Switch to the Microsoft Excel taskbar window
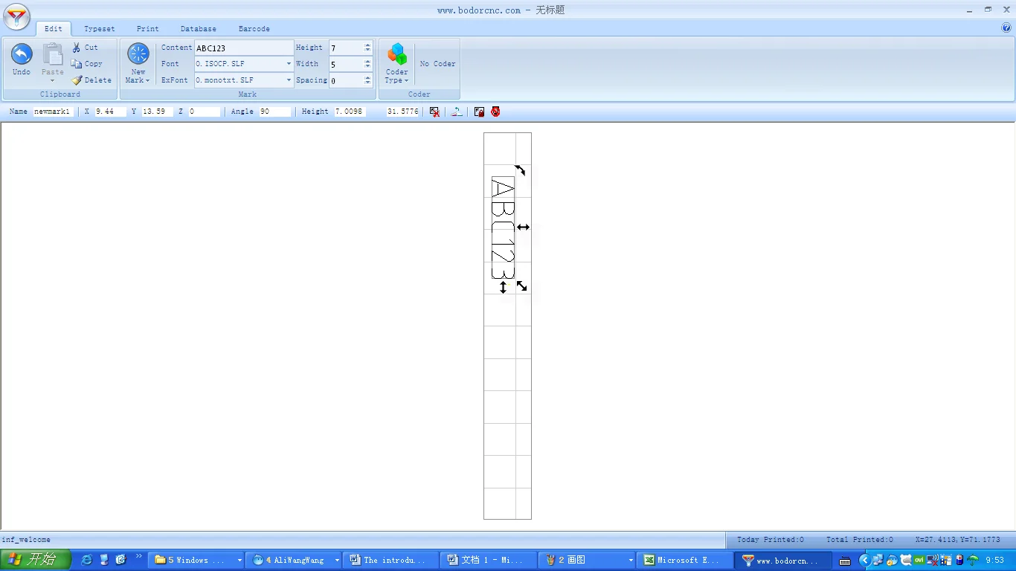The height and width of the screenshot is (571, 1016). pyautogui.click(x=684, y=560)
